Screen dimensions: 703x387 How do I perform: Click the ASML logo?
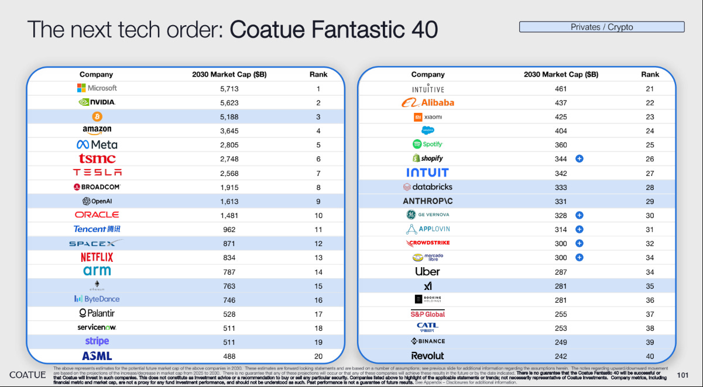click(97, 355)
